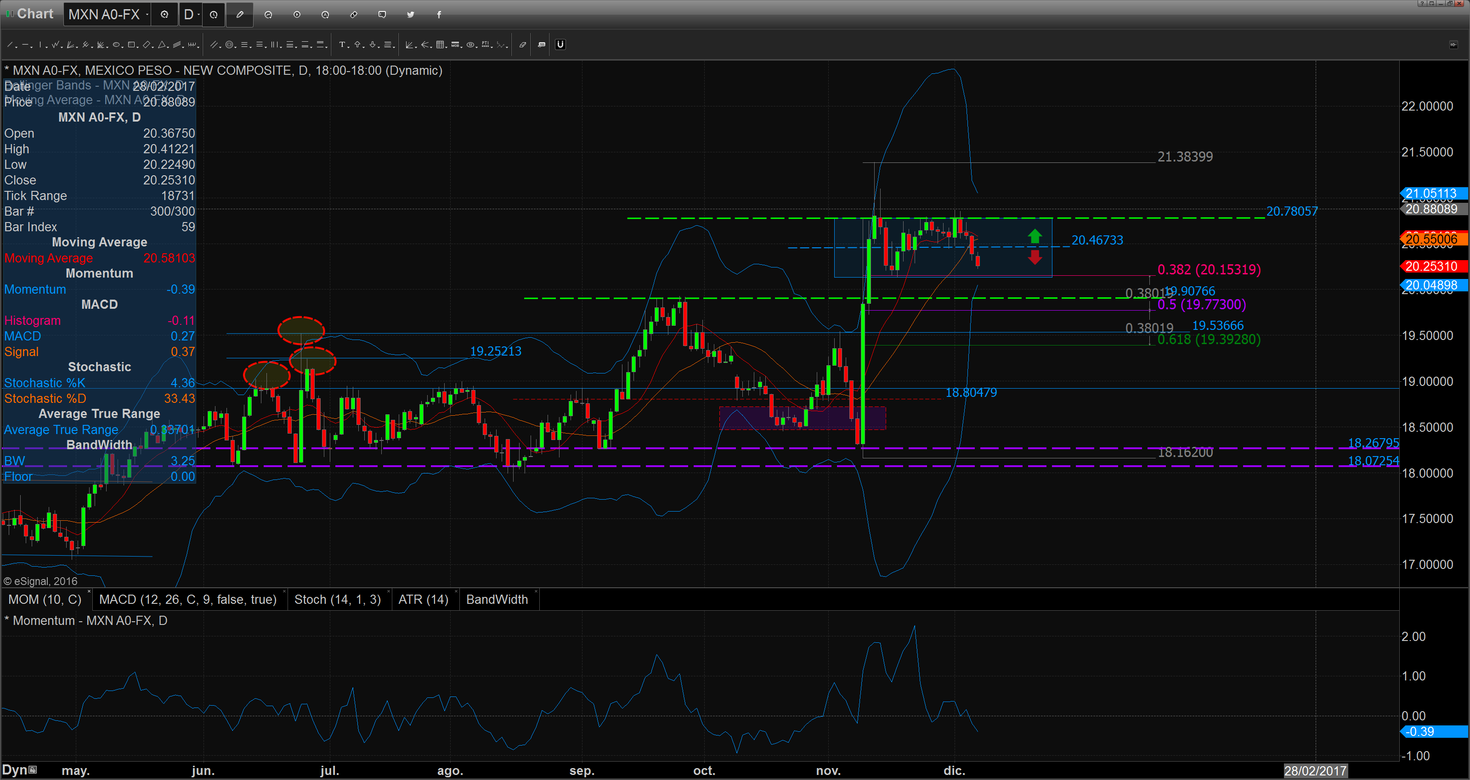Screen dimensions: 1470x780
Task: Select the zigzag polyline drawing tool
Action: click(56, 45)
